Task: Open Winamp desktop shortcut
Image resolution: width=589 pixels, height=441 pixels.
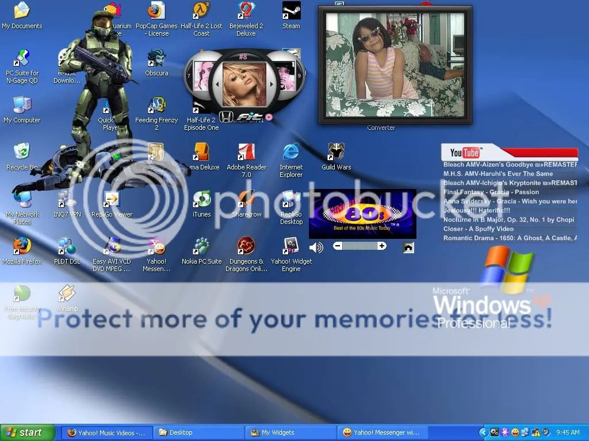Action: [67, 298]
